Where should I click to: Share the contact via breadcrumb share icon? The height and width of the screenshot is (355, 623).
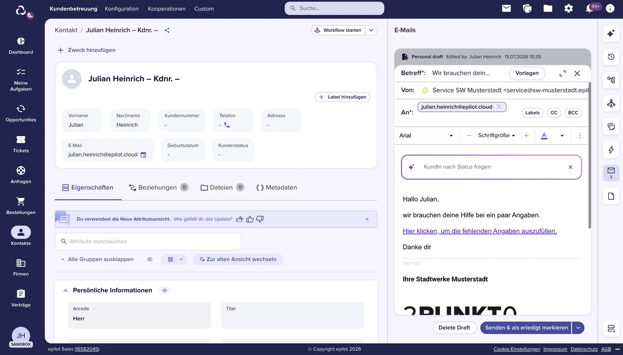tap(167, 30)
